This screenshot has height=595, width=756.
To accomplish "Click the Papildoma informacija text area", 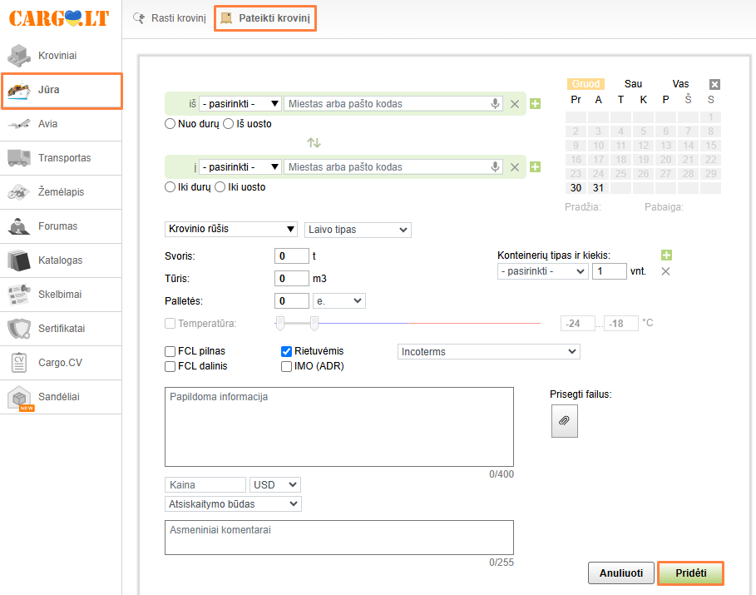I will pyautogui.click(x=339, y=427).
